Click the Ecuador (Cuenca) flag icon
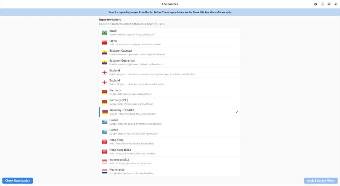This screenshot has width=340, height=186. coord(105,53)
